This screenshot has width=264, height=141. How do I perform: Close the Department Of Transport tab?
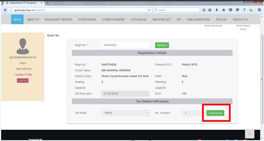pos(41,3)
